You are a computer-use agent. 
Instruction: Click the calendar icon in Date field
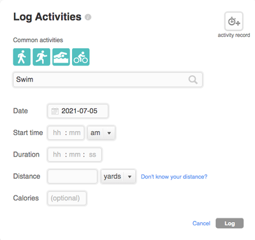tap(55, 111)
